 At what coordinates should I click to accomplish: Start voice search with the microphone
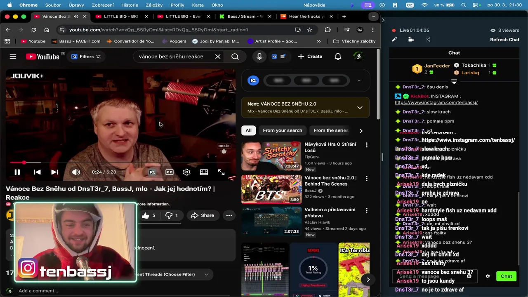point(259,57)
